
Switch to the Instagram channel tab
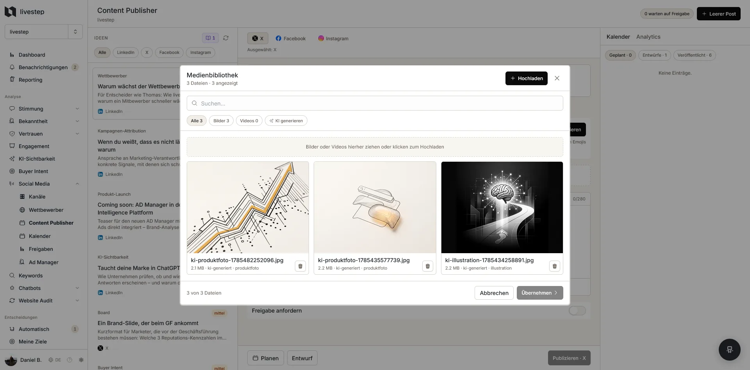333,38
